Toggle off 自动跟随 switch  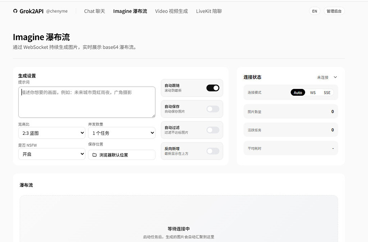213,88
